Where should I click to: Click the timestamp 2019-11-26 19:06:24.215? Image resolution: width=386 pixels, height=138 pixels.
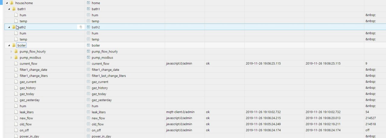(263, 118)
